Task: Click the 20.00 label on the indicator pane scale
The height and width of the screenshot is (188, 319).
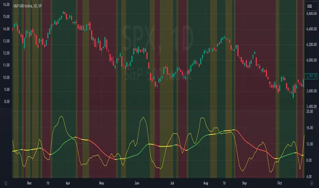Action: click(x=310, y=111)
